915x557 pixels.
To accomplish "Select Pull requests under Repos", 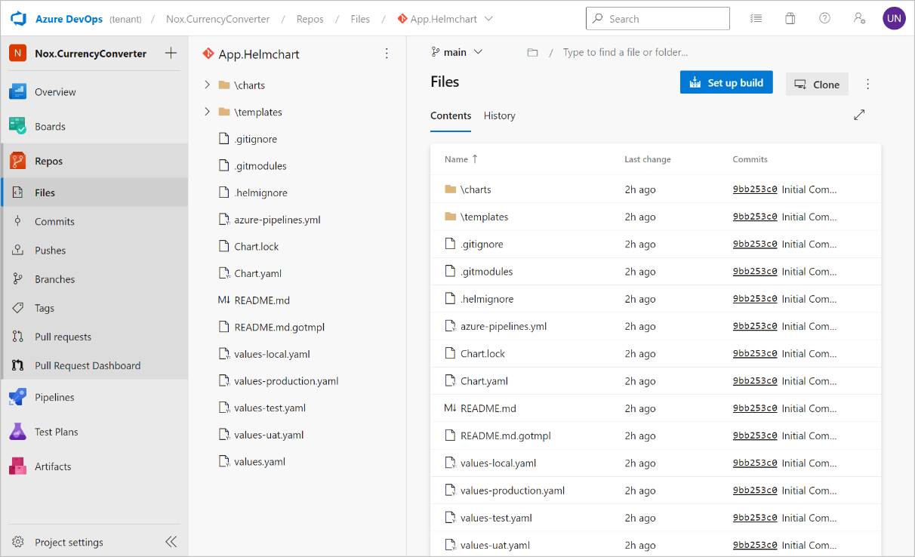I will pyautogui.click(x=94, y=337).
